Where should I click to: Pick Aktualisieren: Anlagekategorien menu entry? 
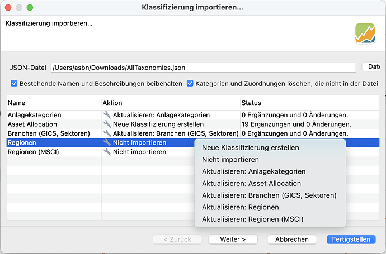253,171
